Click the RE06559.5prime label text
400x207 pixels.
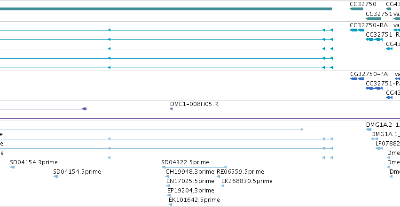(240, 172)
